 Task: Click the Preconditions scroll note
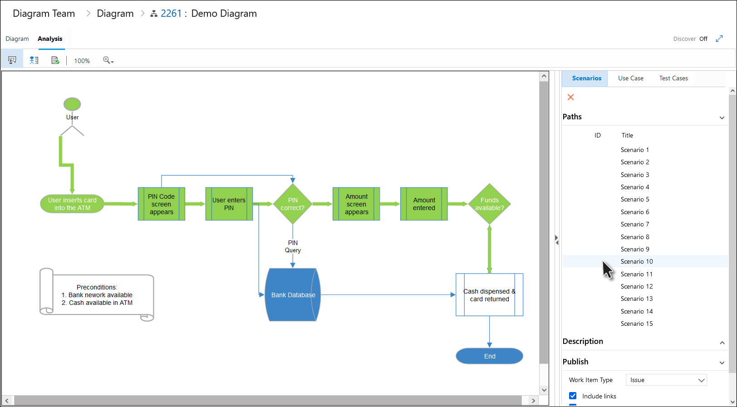(x=97, y=295)
